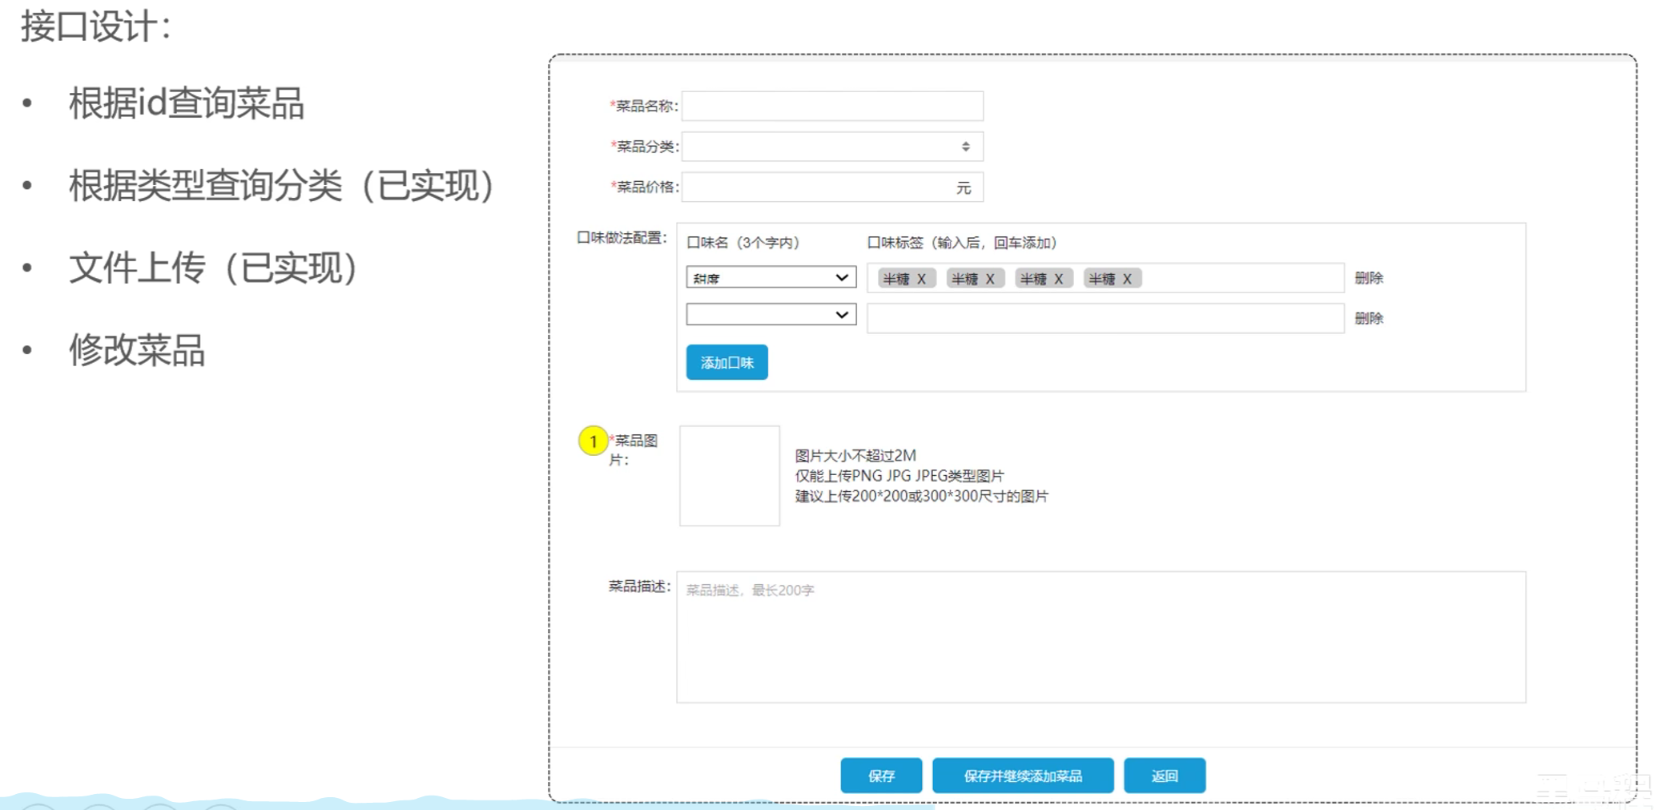This screenshot has height=810, width=1654.
Task: Open the 菜品分类 dropdown
Action: (831, 147)
